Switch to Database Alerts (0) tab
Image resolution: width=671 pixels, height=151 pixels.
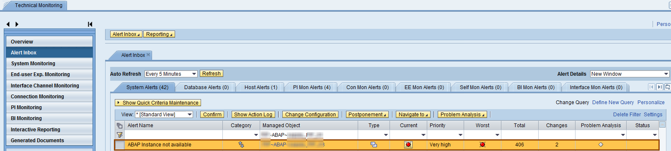[206, 87]
